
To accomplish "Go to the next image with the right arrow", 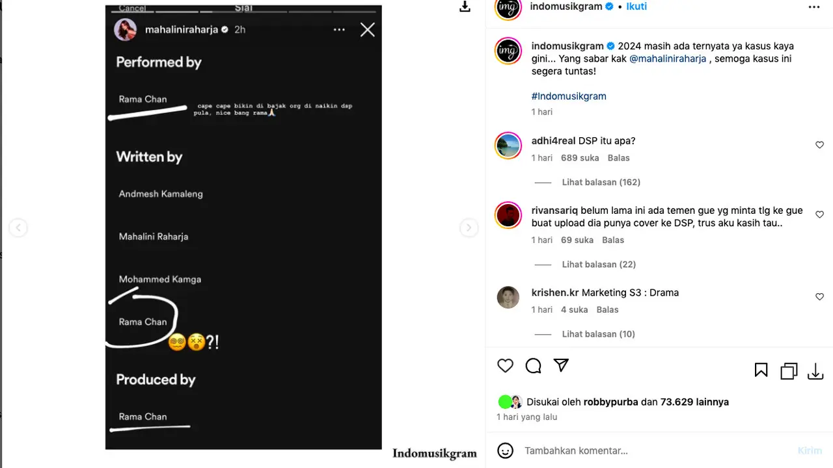I will [x=469, y=227].
